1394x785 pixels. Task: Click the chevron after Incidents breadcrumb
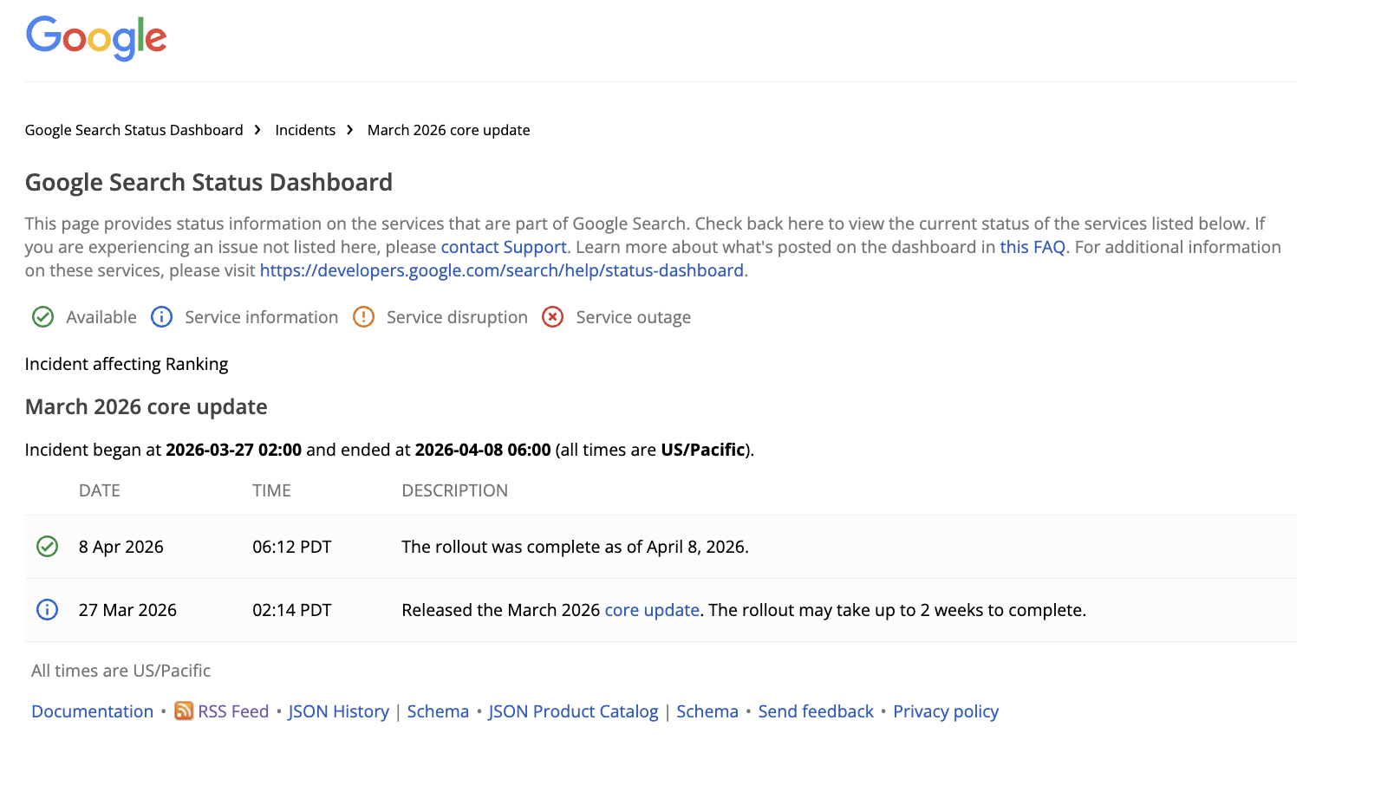pos(349,129)
